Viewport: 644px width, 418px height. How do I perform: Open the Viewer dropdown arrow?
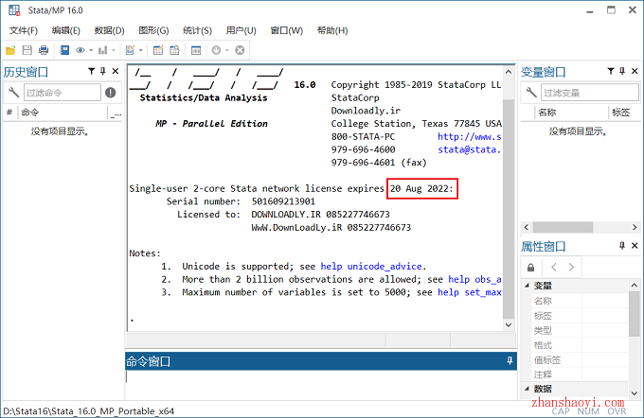[91, 50]
